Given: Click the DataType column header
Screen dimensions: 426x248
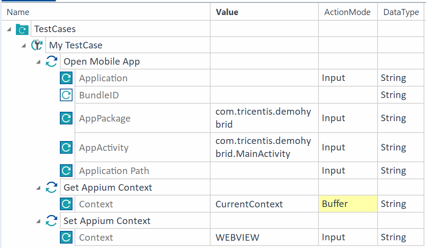Looking at the screenshot, I should [x=401, y=12].
